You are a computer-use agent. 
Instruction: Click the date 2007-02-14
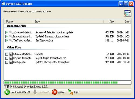click(123, 54)
